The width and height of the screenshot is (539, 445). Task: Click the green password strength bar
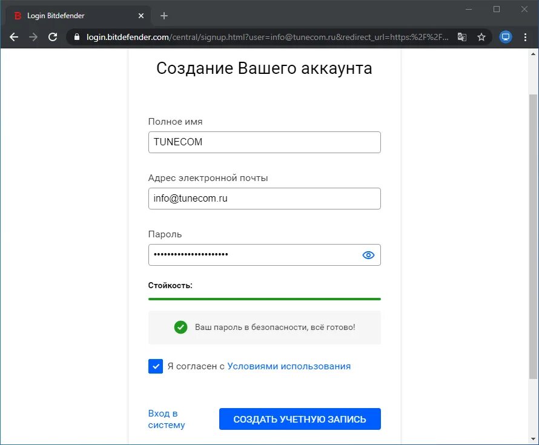[264, 299]
